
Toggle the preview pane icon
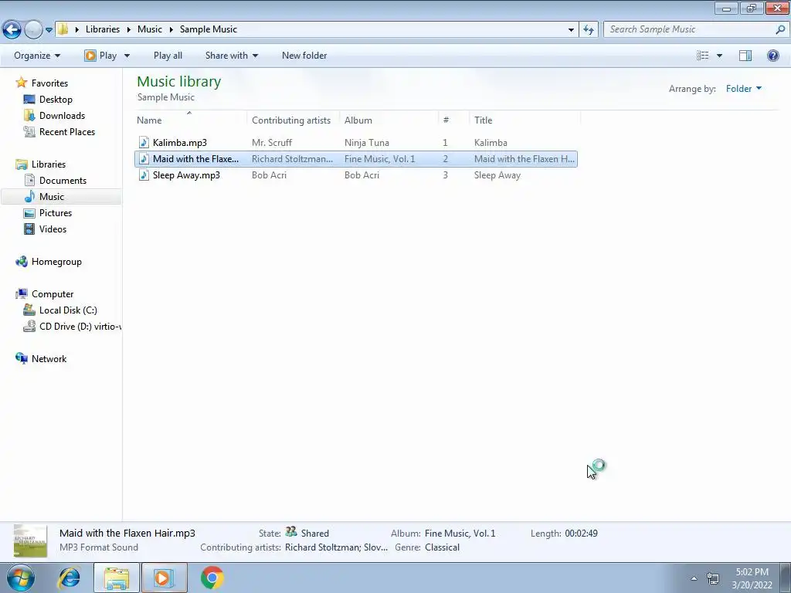point(745,56)
